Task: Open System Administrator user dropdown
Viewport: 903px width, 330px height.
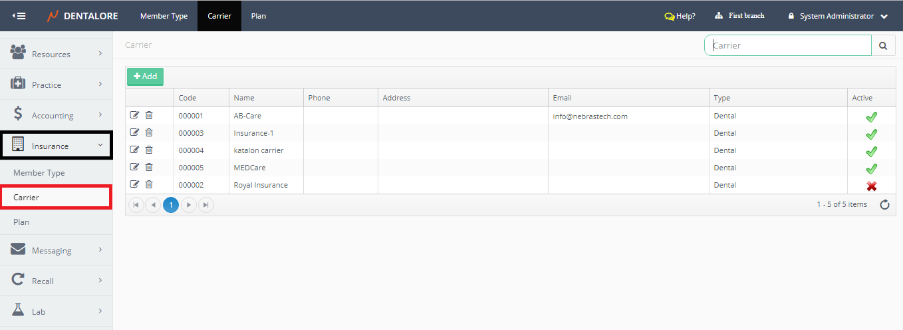Action: pyautogui.click(x=838, y=16)
